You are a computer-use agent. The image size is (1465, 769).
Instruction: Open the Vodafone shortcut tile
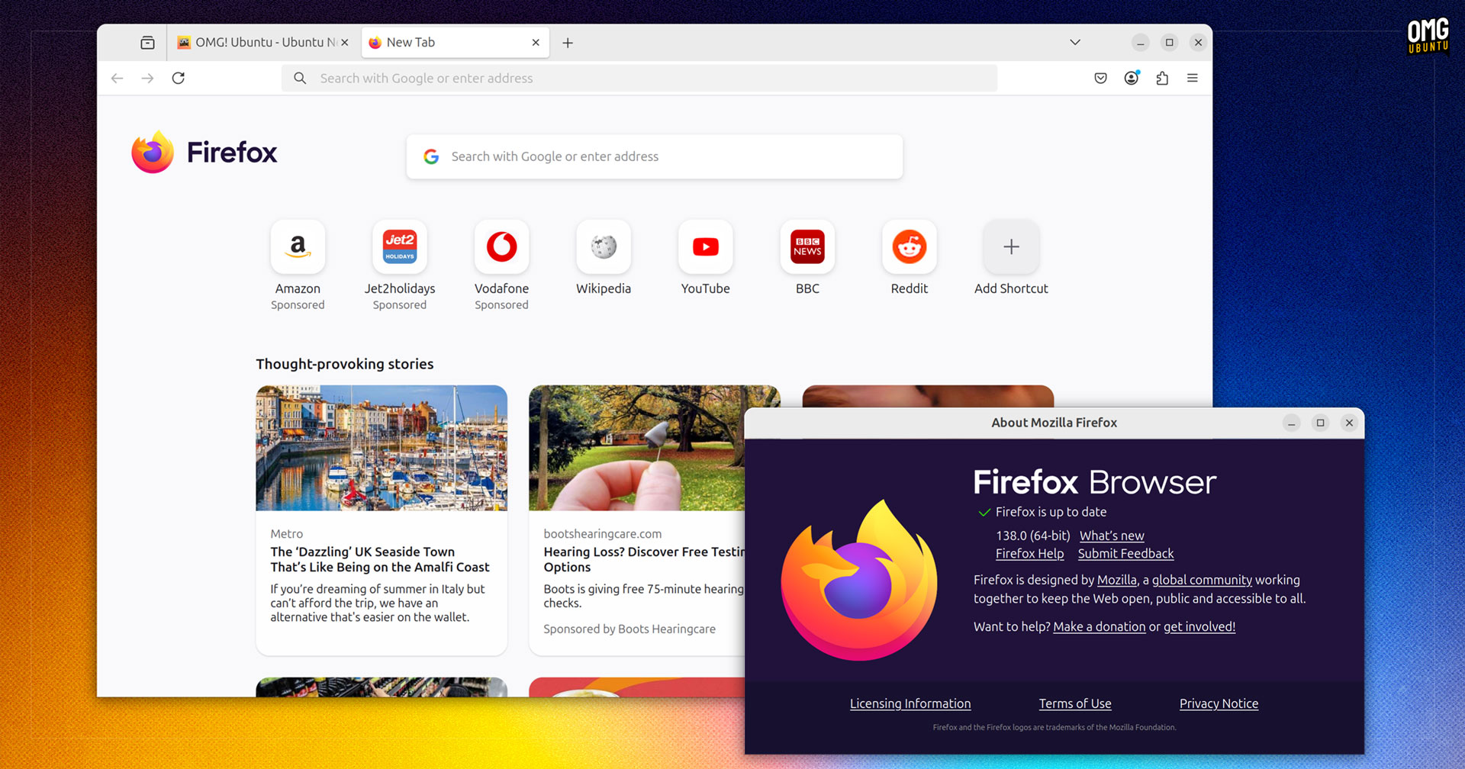pos(501,247)
